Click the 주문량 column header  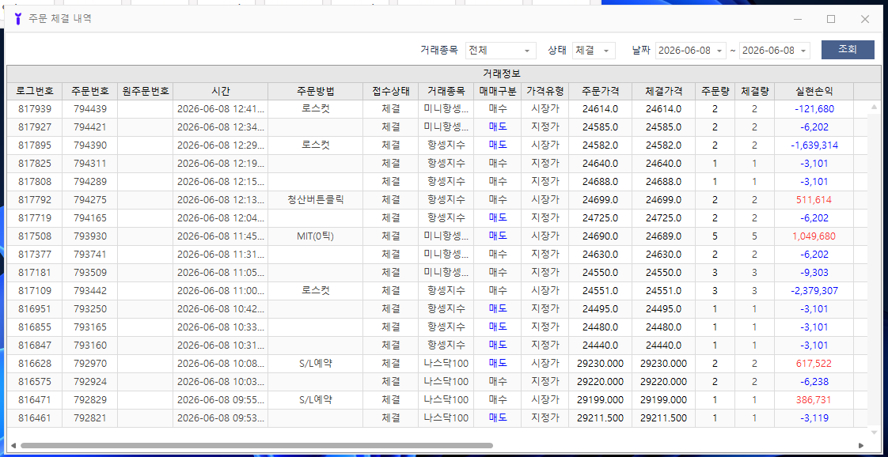tap(715, 90)
